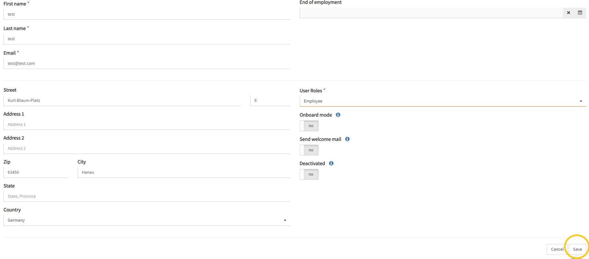
Task: Open the End of employment calendar picker
Action: (580, 13)
